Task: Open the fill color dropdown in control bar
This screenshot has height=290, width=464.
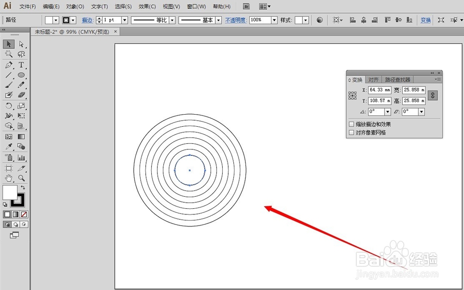Action: click(56, 20)
